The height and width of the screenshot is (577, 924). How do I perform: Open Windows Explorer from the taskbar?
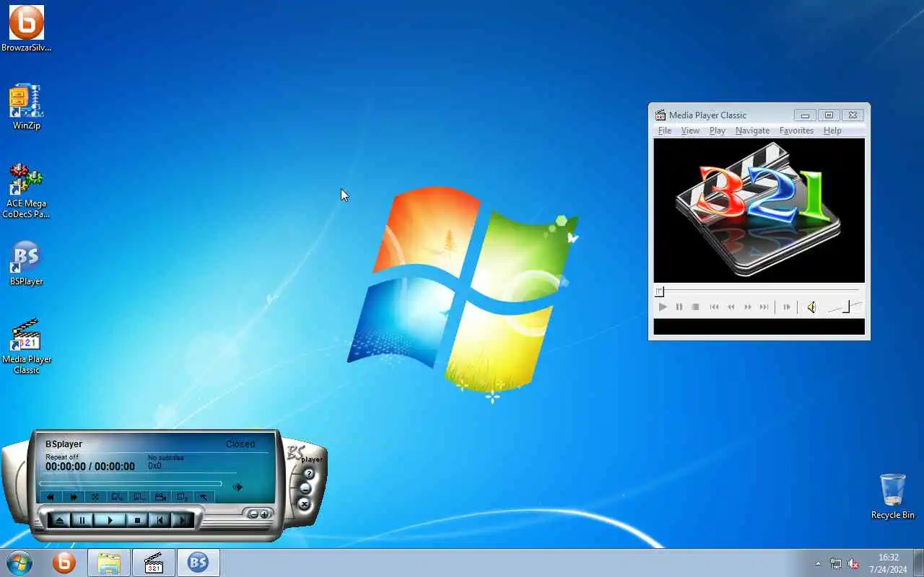click(x=109, y=563)
